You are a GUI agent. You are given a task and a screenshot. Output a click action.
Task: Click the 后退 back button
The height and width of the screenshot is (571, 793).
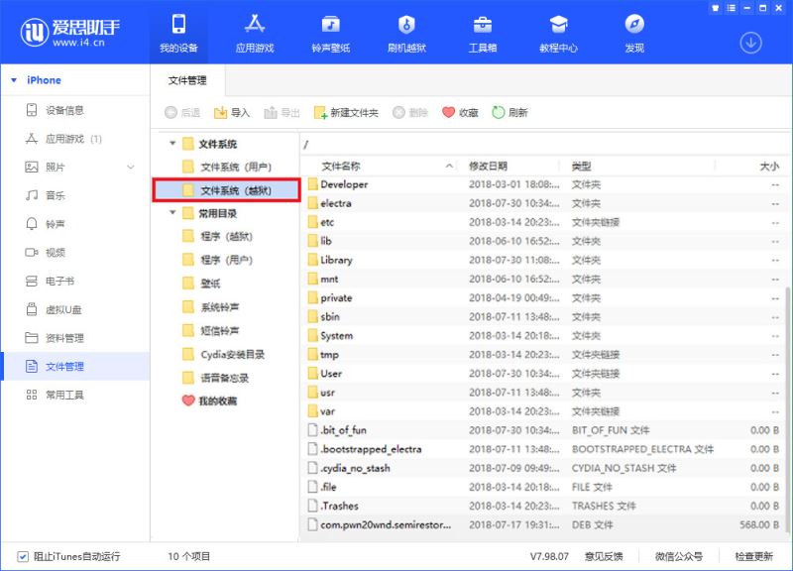point(182,112)
